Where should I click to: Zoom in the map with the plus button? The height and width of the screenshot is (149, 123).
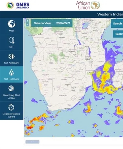coord(28,21)
